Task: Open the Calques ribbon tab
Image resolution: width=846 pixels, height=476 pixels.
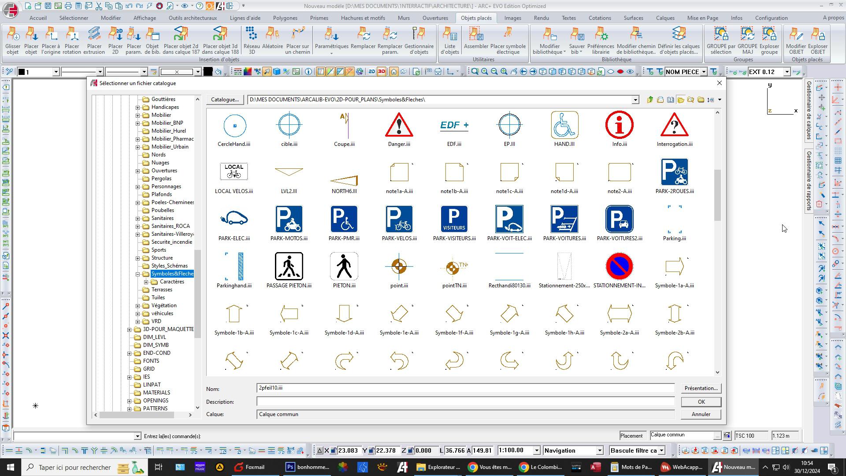Action: (x=664, y=18)
